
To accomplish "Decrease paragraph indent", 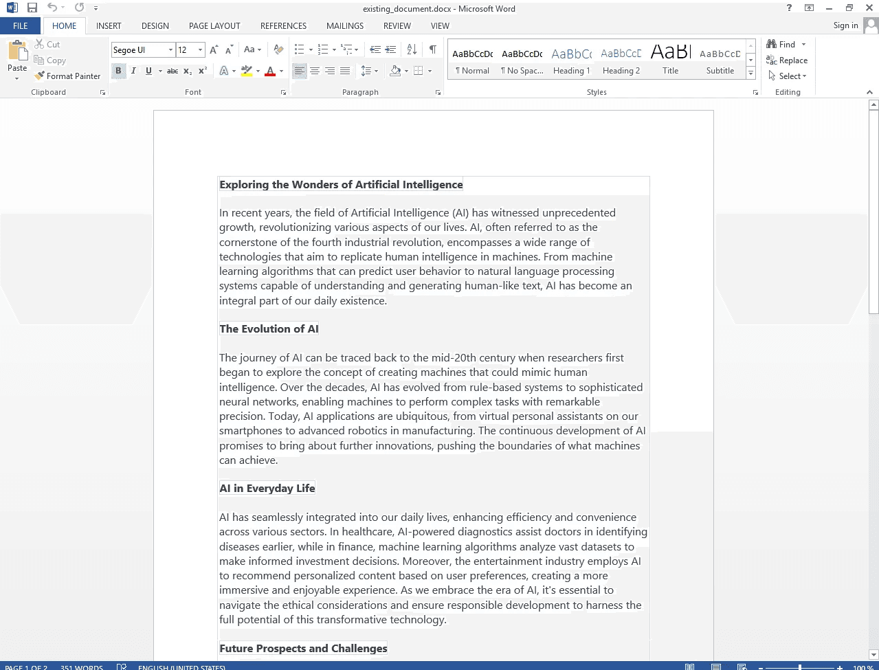I will (x=375, y=49).
